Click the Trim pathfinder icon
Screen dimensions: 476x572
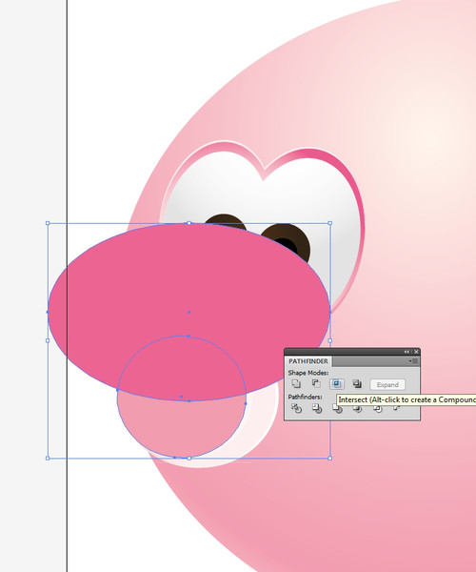317,408
